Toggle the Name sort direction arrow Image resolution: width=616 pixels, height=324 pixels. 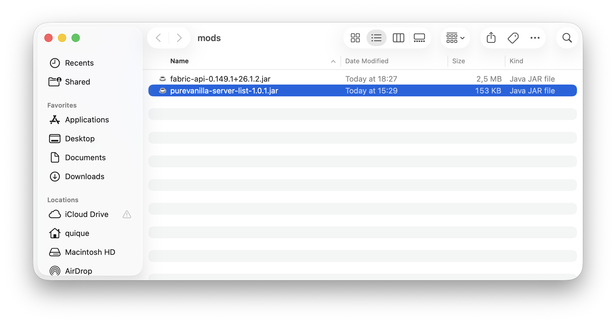(333, 61)
